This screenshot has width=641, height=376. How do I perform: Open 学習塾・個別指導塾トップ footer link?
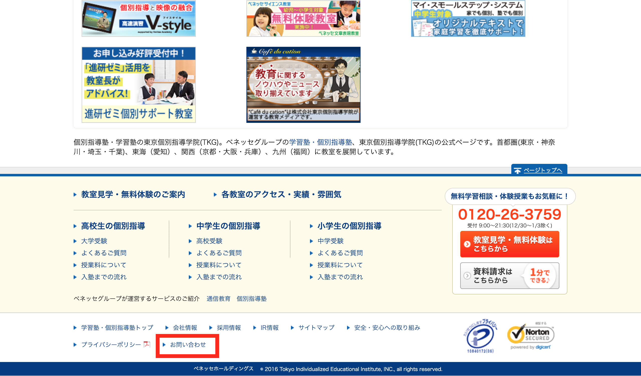click(117, 328)
